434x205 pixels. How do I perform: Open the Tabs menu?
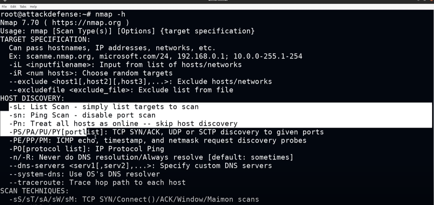(x=23, y=7)
